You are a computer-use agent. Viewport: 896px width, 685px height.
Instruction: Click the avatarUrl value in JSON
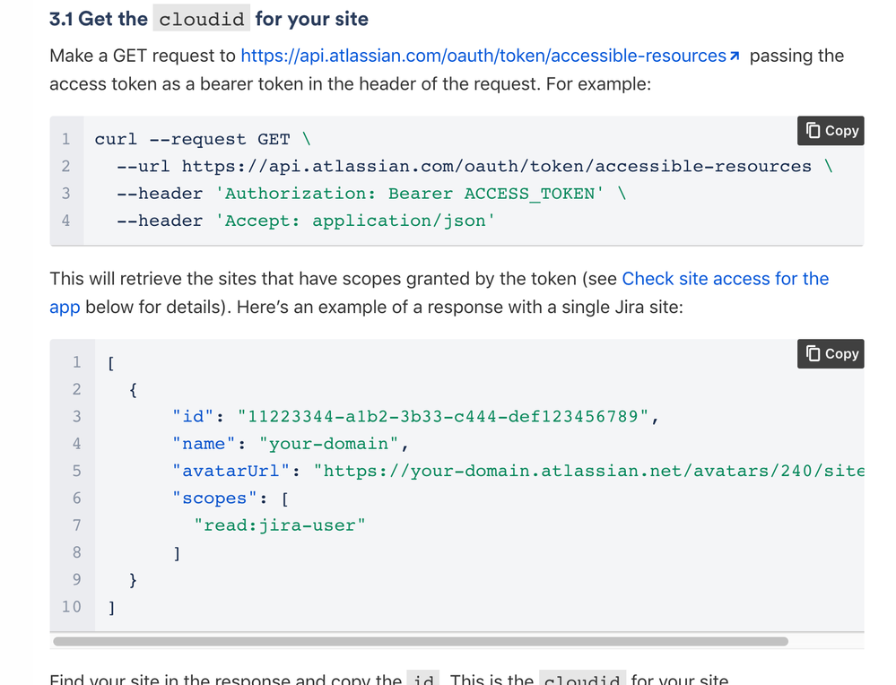(x=588, y=472)
